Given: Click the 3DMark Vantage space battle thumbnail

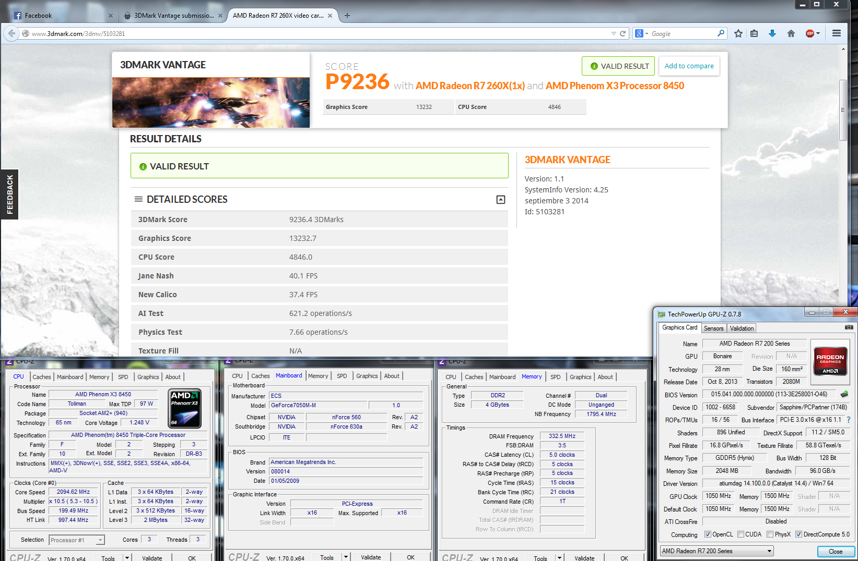Looking at the screenshot, I should click(x=211, y=103).
